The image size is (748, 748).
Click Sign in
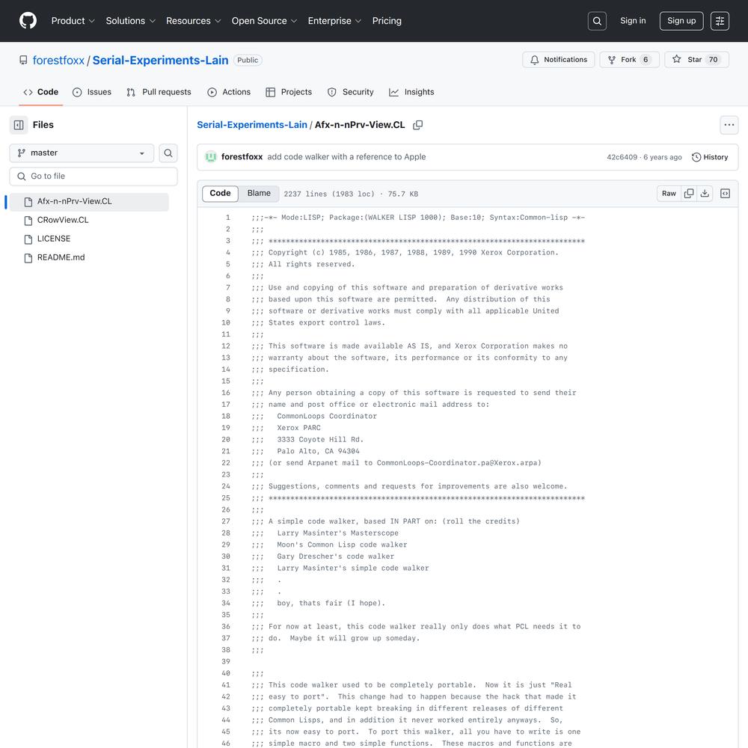click(x=633, y=20)
